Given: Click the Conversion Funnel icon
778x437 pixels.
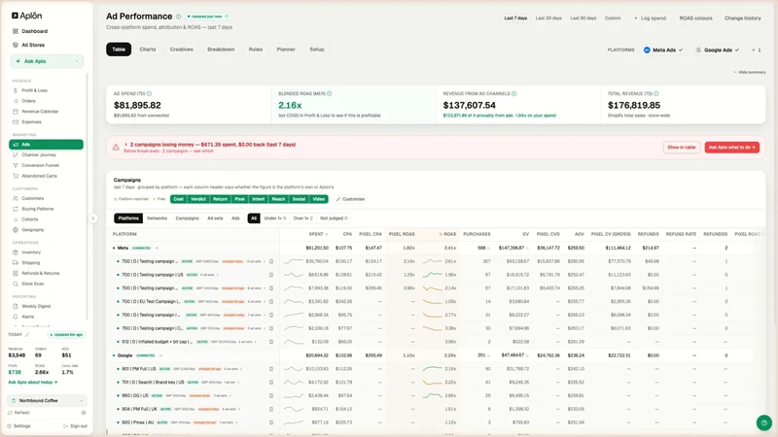Looking at the screenshot, I should 16,165.
